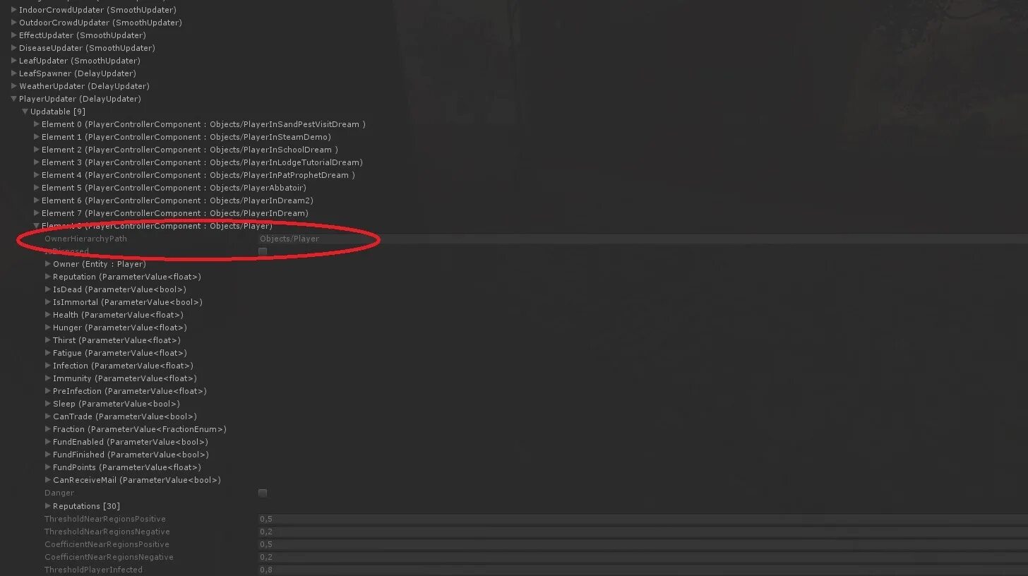Expand Element 1 PlayerInSteamDemo
This screenshot has height=576, width=1028.
[x=37, y=137]
